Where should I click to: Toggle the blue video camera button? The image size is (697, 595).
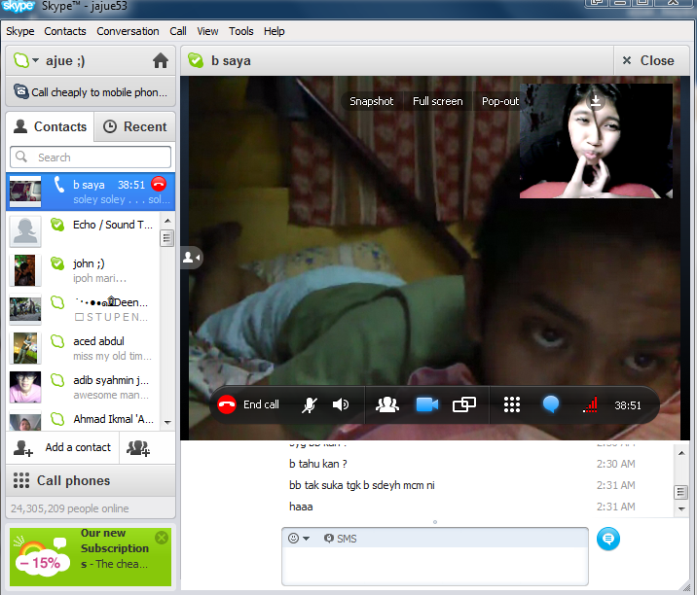click(426, 404)
